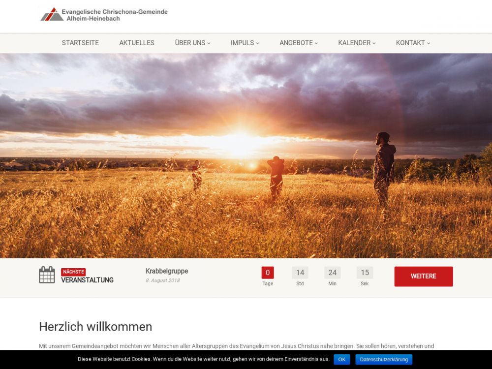Screen dimensions: 492x369
Task: Go to the Aktuelles page
Action: click(x=137, y=43)
